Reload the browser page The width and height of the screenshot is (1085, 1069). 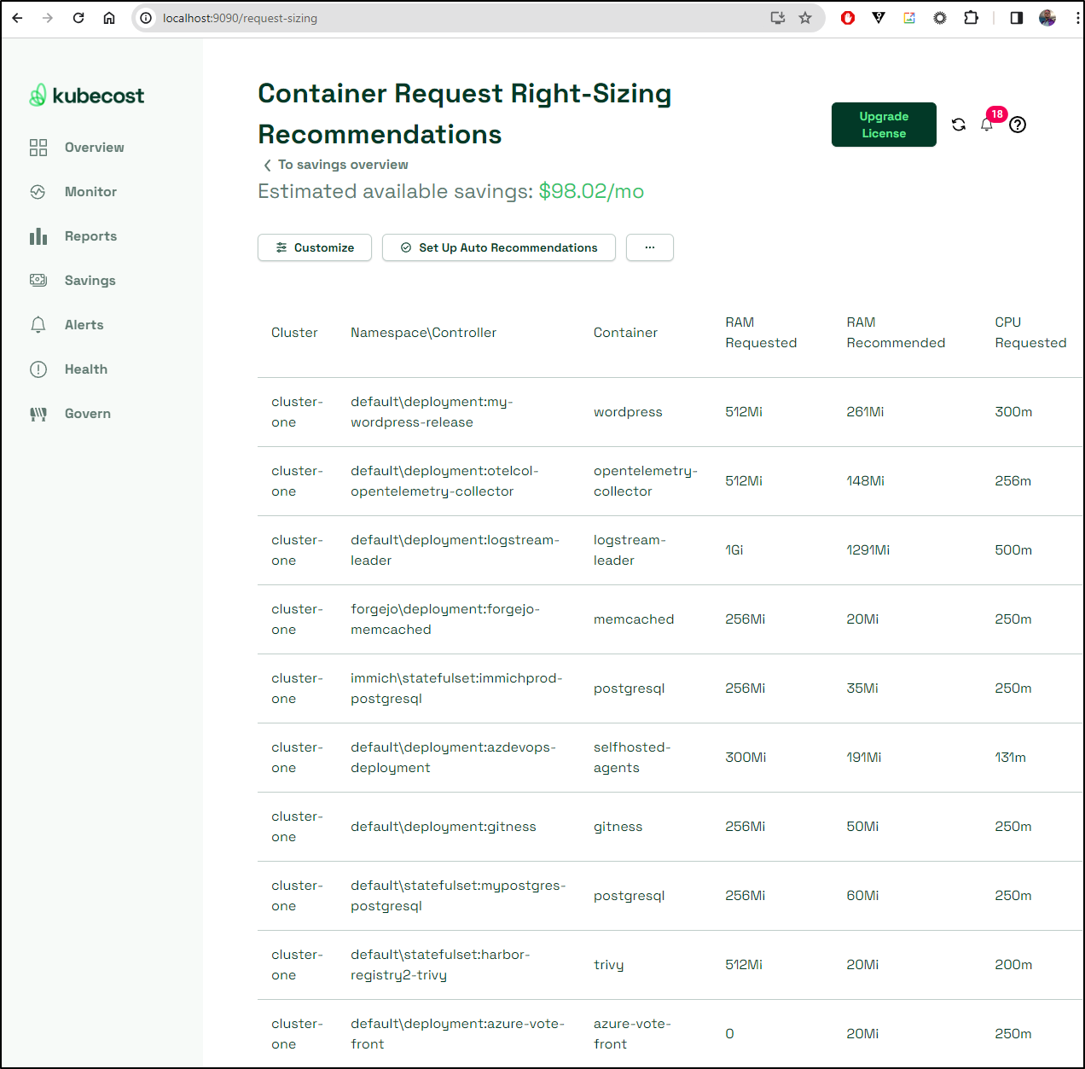[x=78, y=18]
